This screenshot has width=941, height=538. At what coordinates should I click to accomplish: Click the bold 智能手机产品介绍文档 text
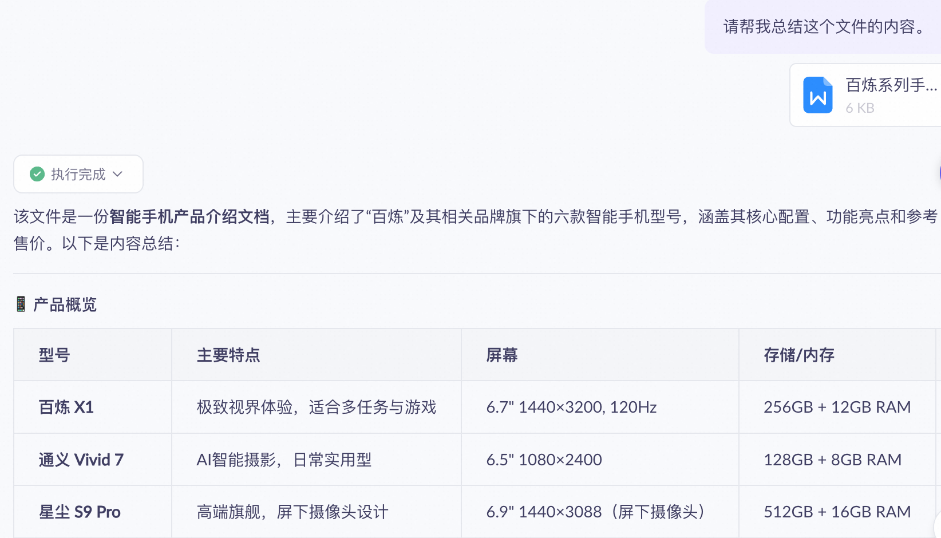[x=189, y=216]
